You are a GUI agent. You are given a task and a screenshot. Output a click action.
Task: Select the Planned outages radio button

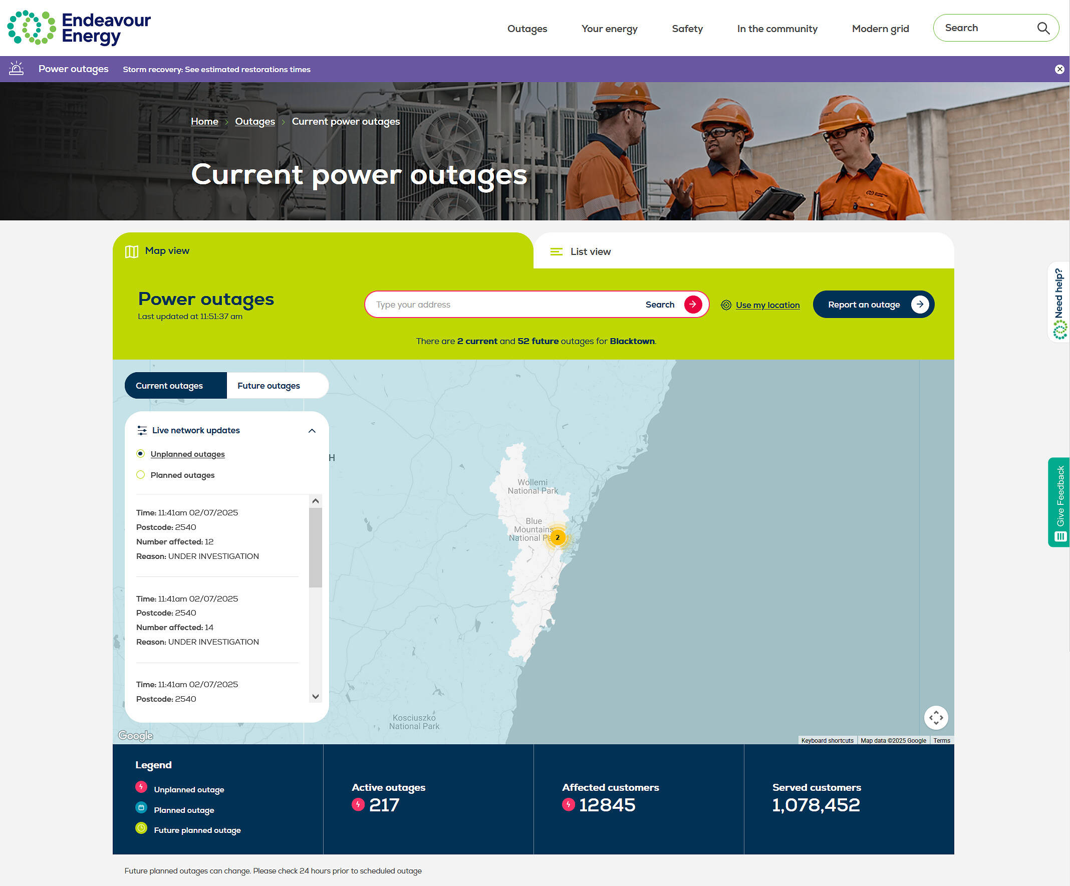141,474
